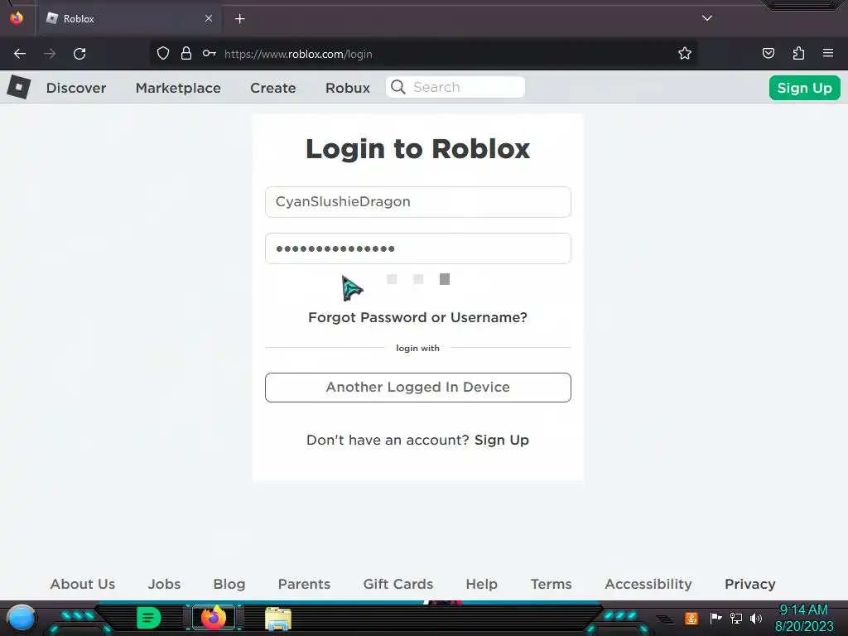Open the Parents footer link
Image resolution: width=848 pixels, height=636 pixels.
304,584
